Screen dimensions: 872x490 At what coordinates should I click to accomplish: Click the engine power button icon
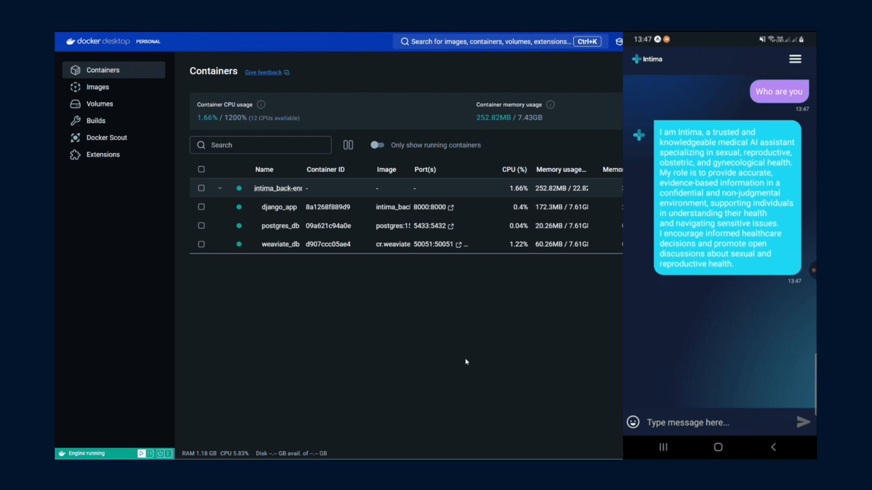(x=160, y=453)
